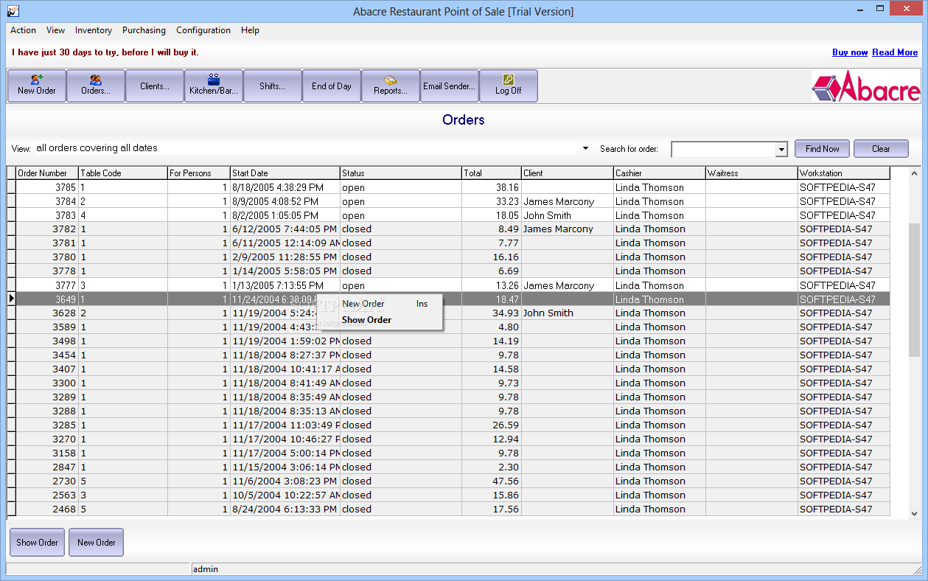Viewport: 928px width, 581px height.
Task: Open the Action menu
Action: click(x=23, y=30)
